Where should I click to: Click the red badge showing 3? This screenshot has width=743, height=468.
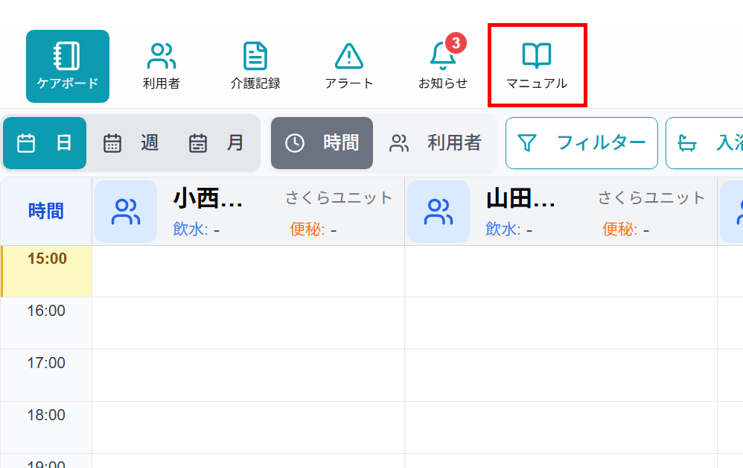point(456,43)
